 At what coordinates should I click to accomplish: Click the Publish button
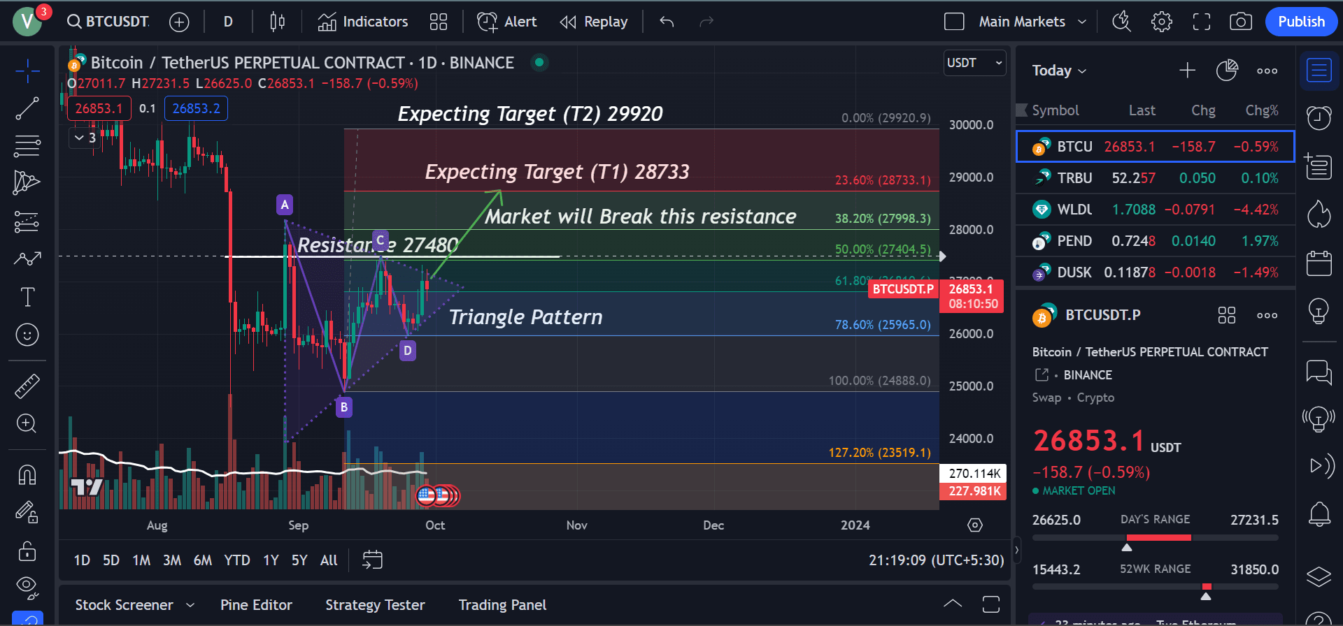pos(1300,22)
